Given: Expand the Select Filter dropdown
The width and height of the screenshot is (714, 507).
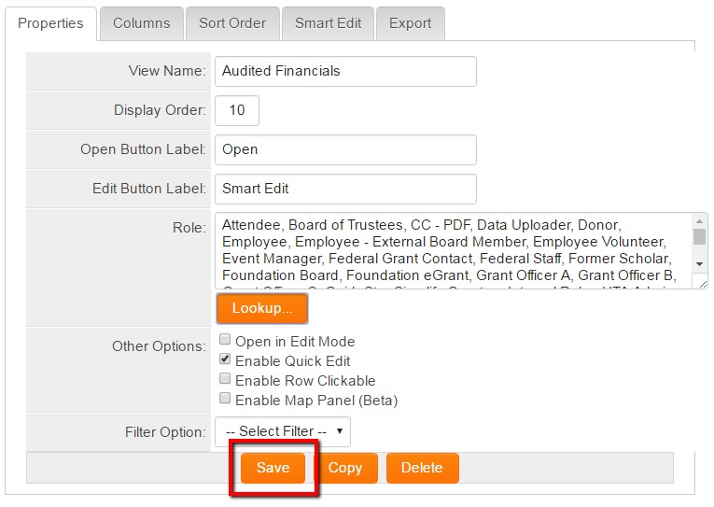Looking at the screenshot, I should (x=283, y=431).
